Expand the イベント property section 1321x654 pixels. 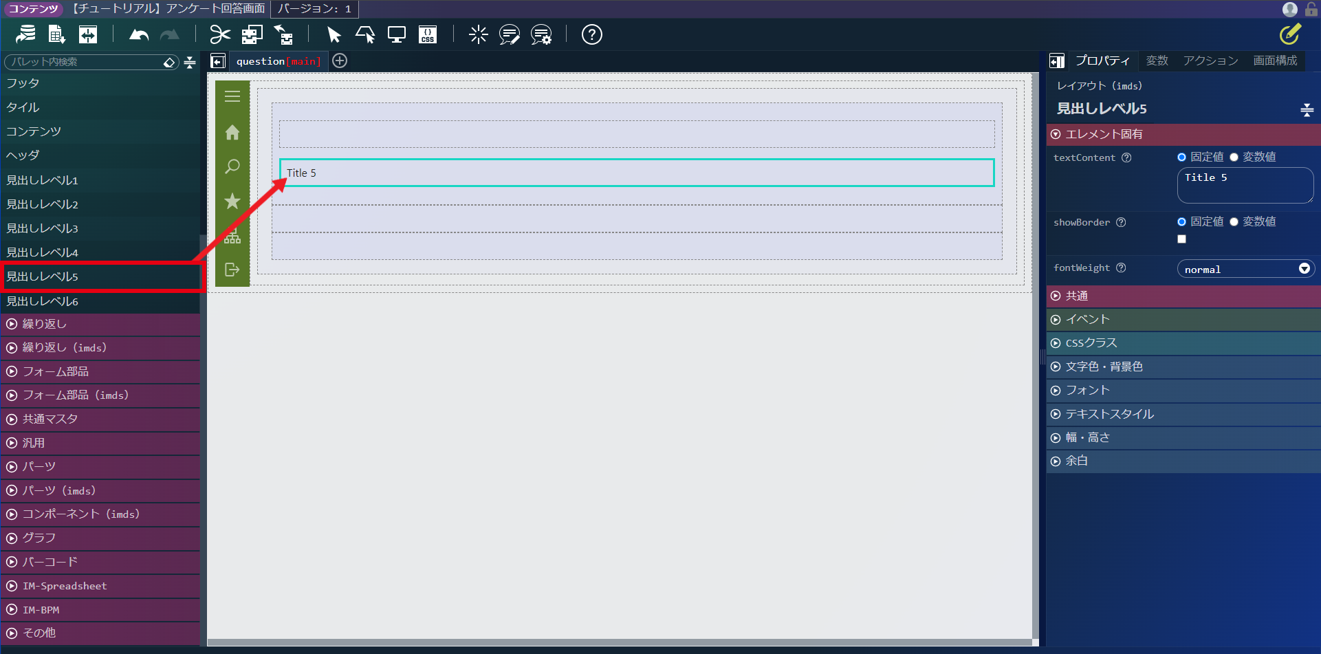click(1183, 319)
